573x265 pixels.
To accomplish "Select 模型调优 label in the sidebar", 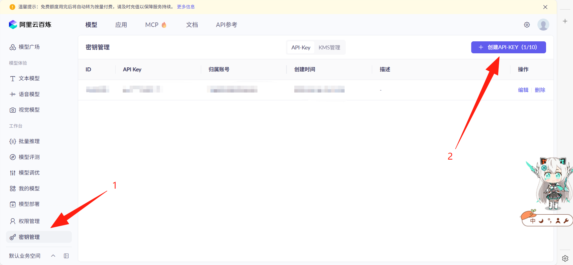I will point(29,173).
